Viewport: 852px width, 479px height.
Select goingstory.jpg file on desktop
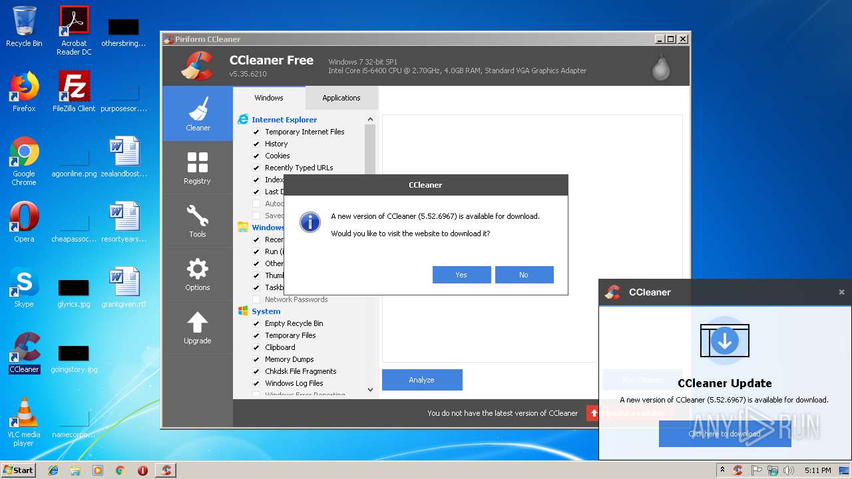(x=74, y=358)
